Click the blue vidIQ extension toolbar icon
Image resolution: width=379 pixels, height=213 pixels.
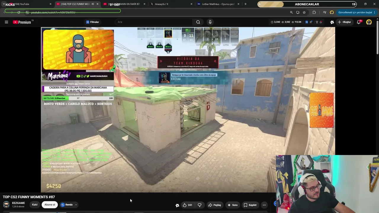point(306,22)
